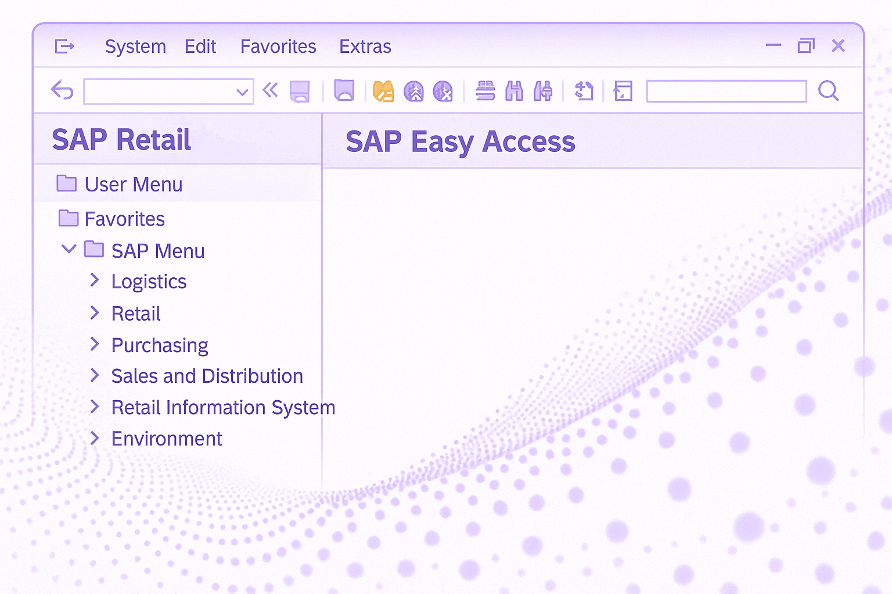Image resolution: width=892 pixels, height=594 pixels.
Task: Expand the Retail node chevron
Action: (95, 313)
